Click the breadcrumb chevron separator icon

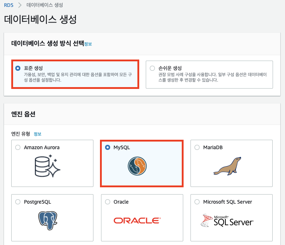pos(20,5)
